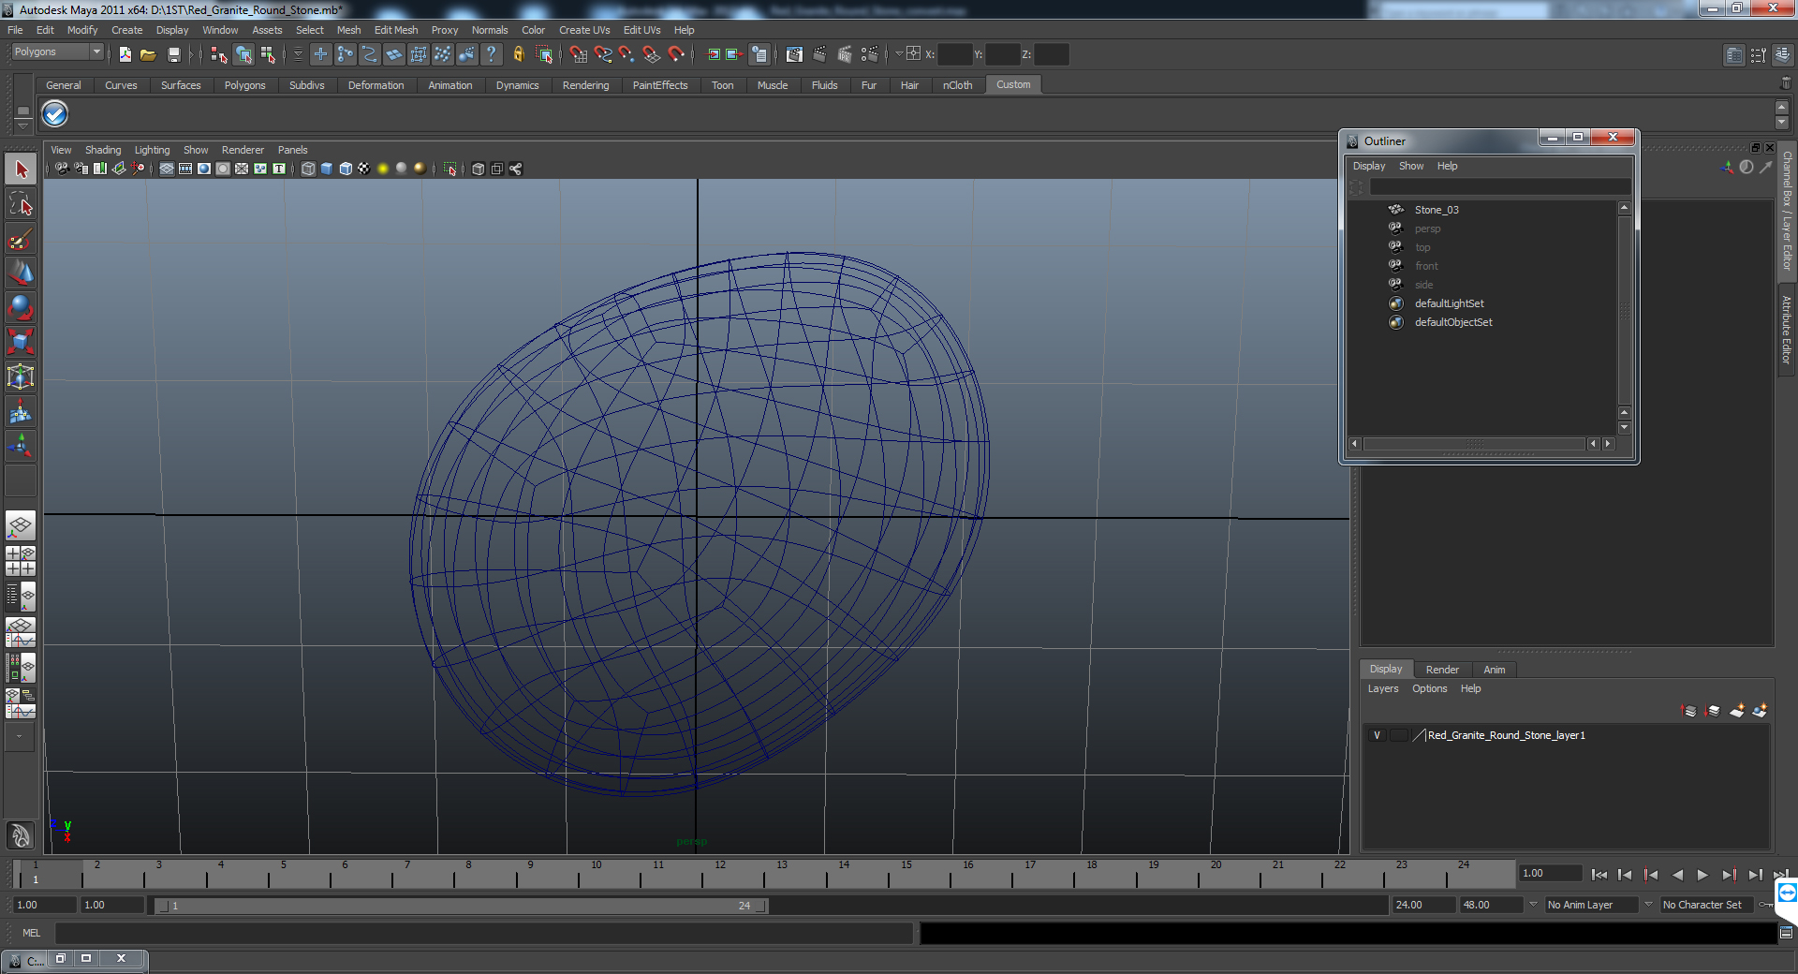This screenshot has height=974, width=1798.
Task: Switch to four view layout
Action: [x=21, y=561]
